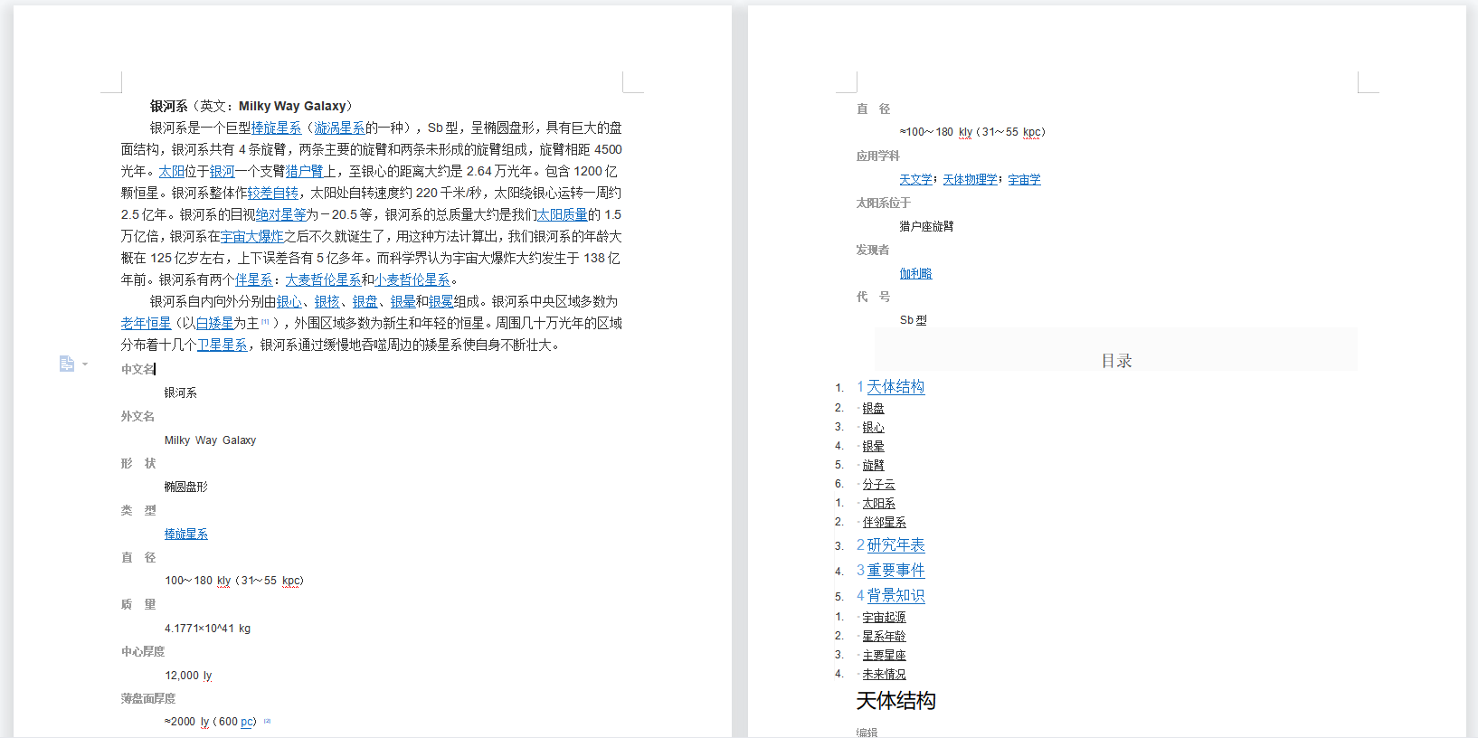This screenshot has height=738, width=1478.
Task: Open the 绝对星等 link
Action: [x=280, y=215]
